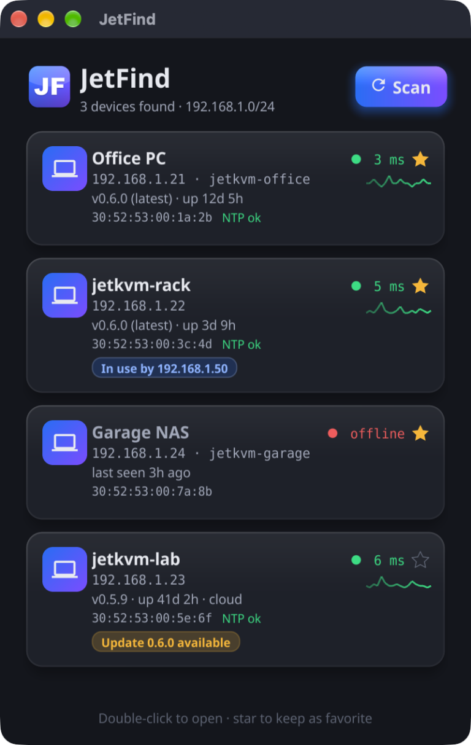Image resolution: width=471 pixels, height=745 pixels.
Task: Click 'NTP ok' on jetkvm-rack card
Action: coord(242,345)
